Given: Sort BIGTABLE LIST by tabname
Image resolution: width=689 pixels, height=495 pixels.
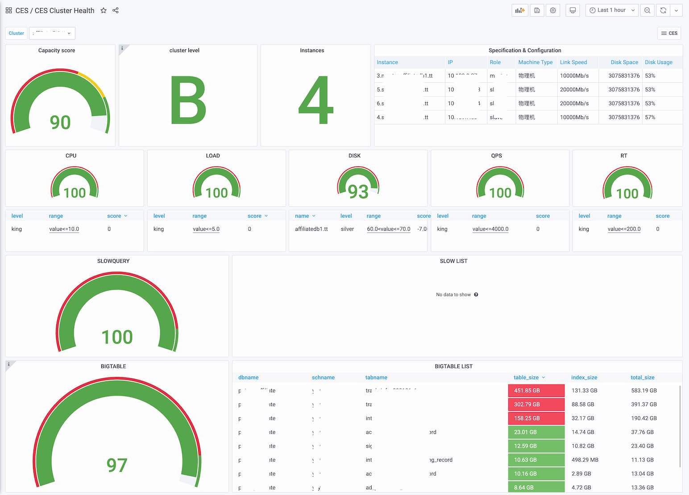Looking at the screenshot, I should click(x=376, y=377).
